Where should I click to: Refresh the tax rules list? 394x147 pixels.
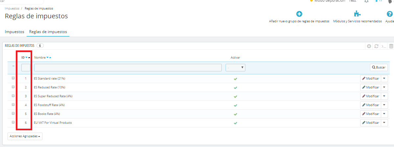pos(376,46)
